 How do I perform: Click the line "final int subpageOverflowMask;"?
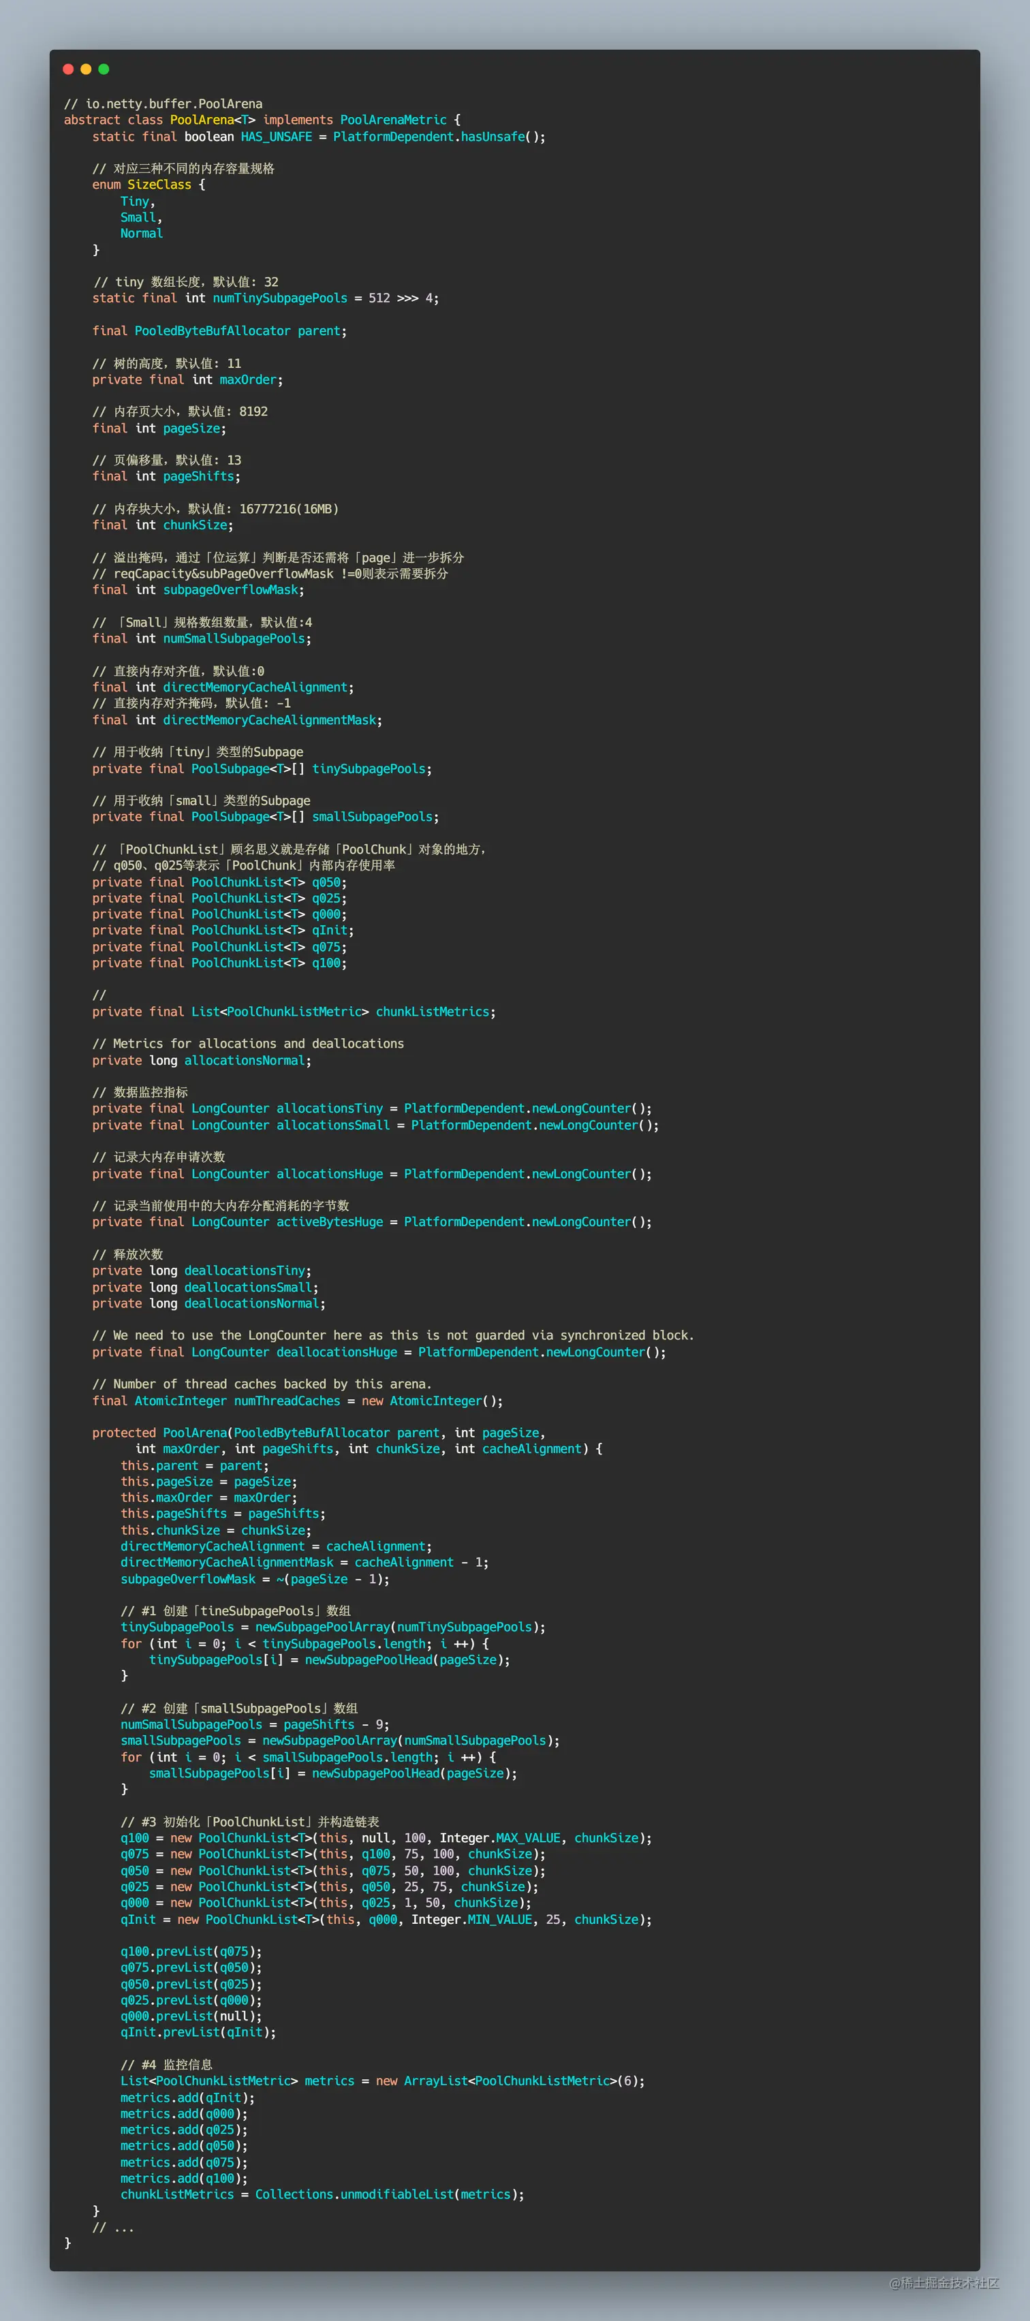[x=198, y=590]
